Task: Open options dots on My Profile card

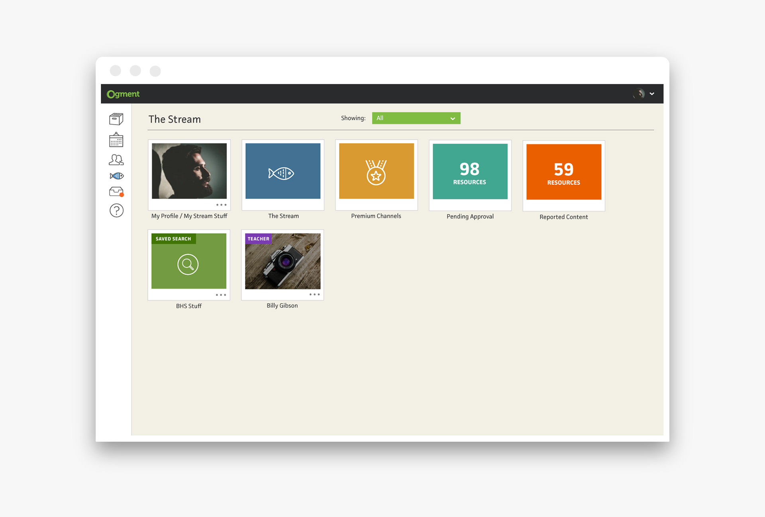Action: (x=221, y=205)
